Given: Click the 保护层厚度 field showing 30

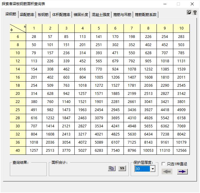Looking at the screenshot, I should tap(142, 169).
